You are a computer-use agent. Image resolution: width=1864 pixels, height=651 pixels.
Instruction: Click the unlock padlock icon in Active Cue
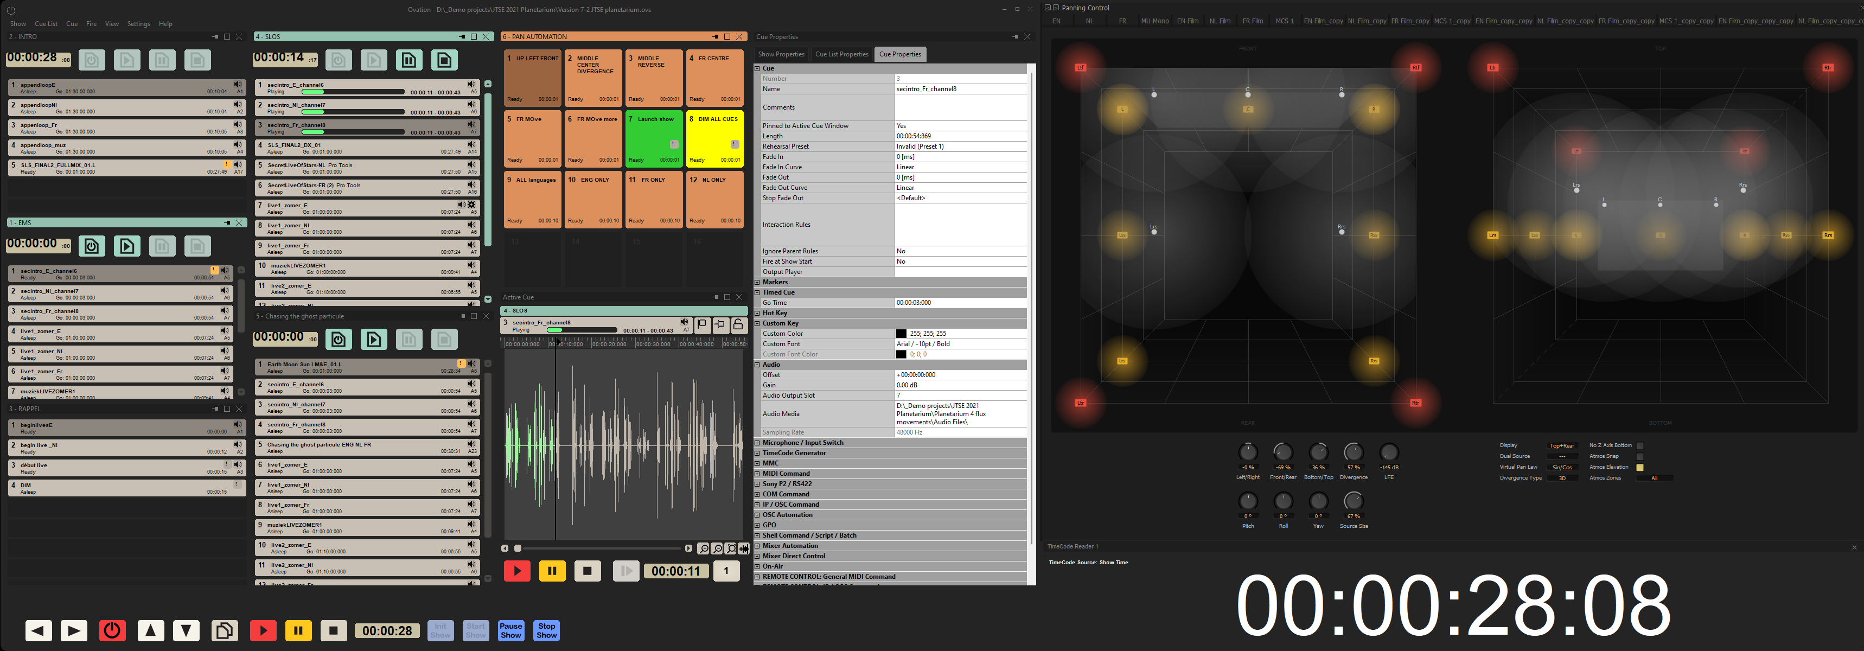click(738, 325)
